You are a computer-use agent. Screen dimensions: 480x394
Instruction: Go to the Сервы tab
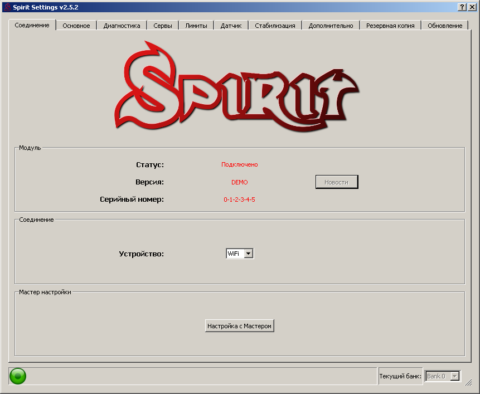coord(163,26)
